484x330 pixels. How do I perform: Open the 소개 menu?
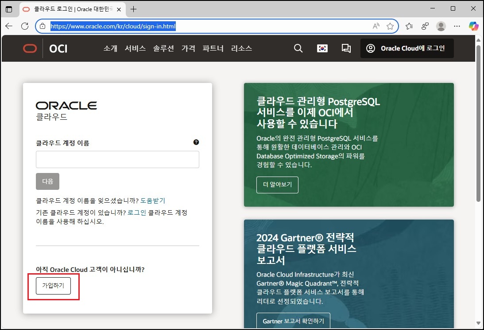[110, 48]
